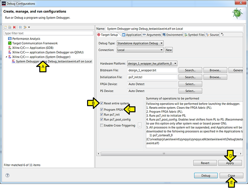Click the Xilinx C/C++ Application (GDB) icon
Image resolution: width=248 pixels, height=192 pixels.
pyautogui.click(x=10, y=48)
